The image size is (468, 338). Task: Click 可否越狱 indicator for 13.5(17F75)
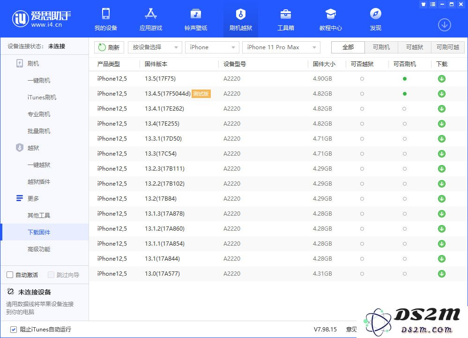(x=362, y=79)
